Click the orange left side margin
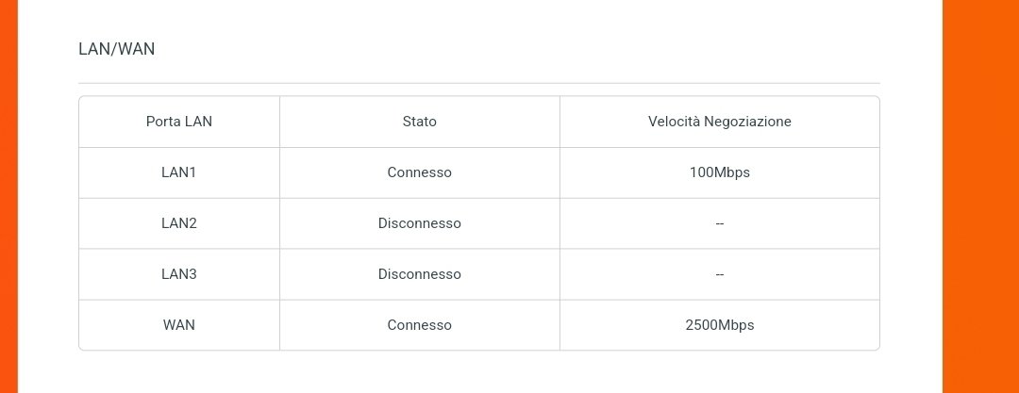This screenshot has width=1019, height=393. click(x=8, y=196)
